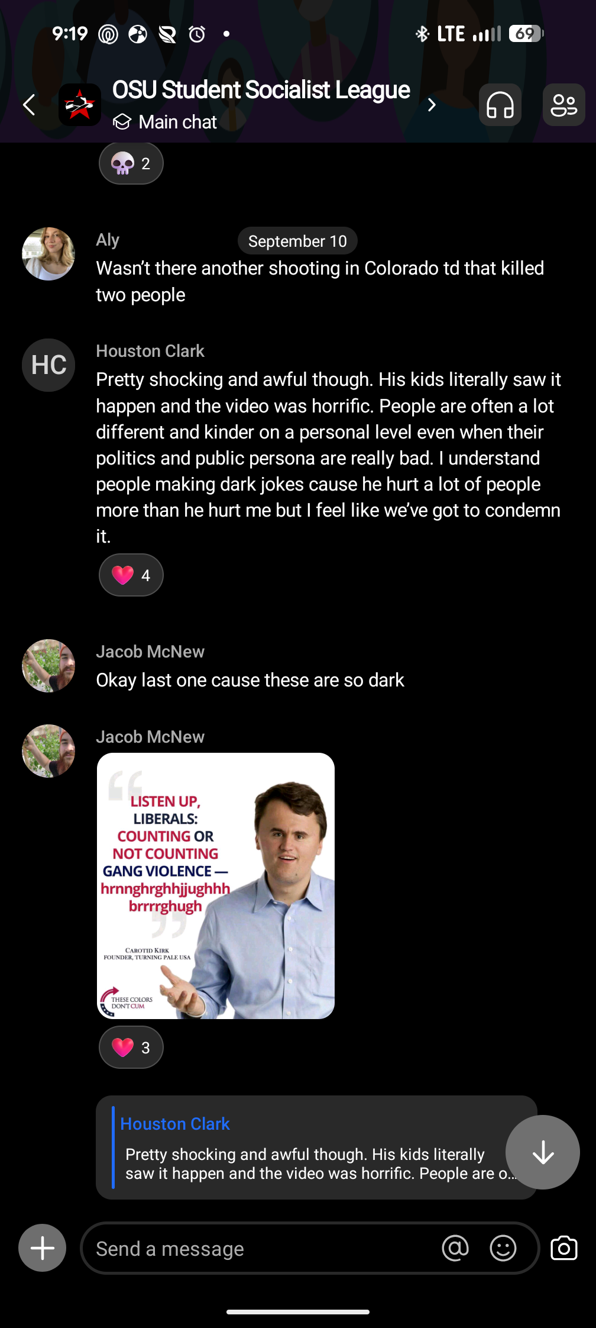Expand group details chevron beside title
This screenshot has height=1328, width=596.
tap(432, 105)
